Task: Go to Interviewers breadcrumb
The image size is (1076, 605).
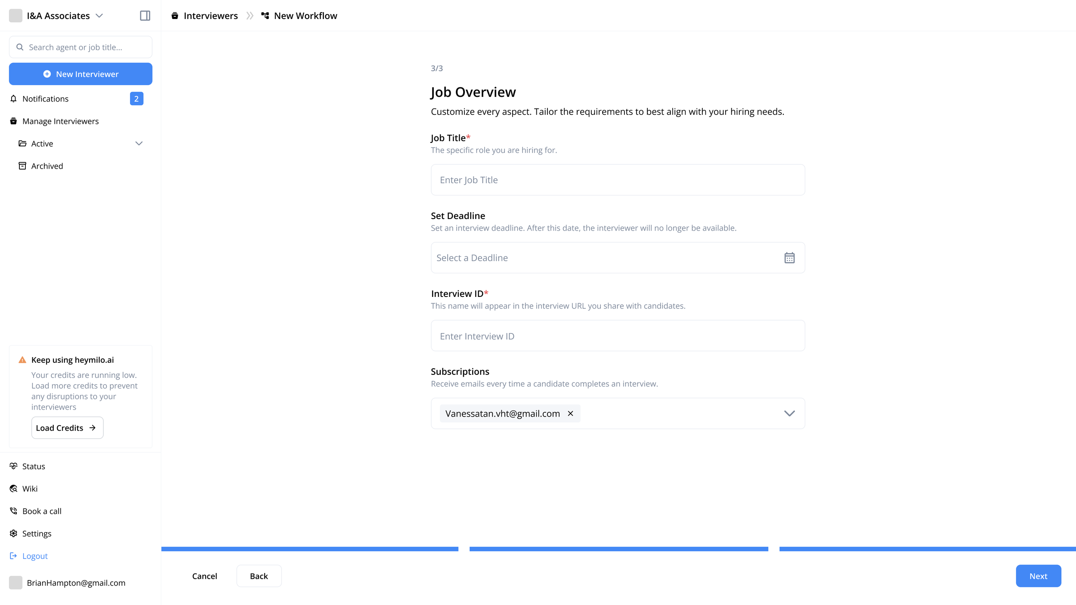Action: [210, 15]
